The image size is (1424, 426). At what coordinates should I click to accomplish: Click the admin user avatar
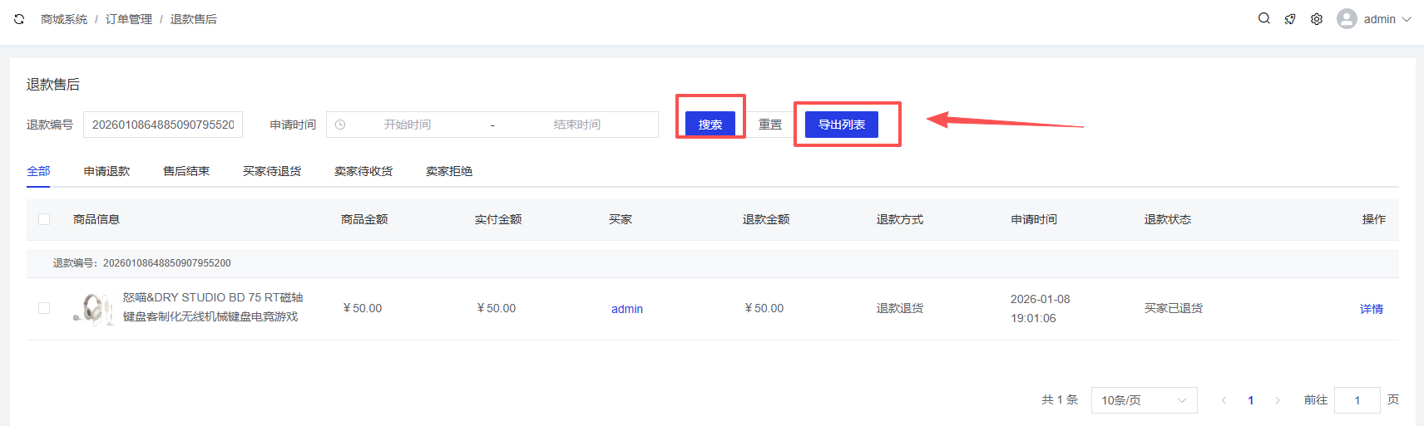coord(1347,19)
